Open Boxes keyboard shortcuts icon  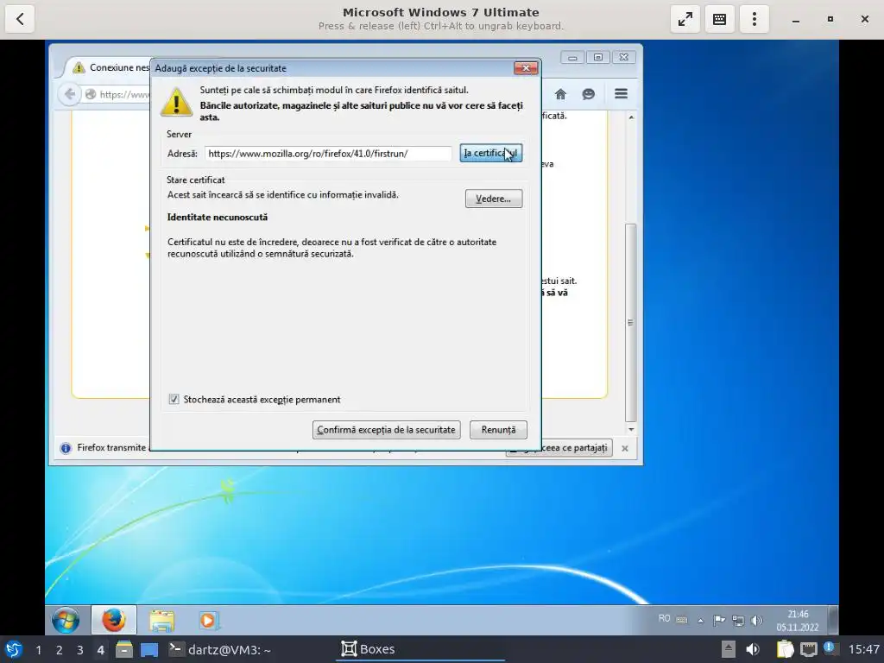719,19
